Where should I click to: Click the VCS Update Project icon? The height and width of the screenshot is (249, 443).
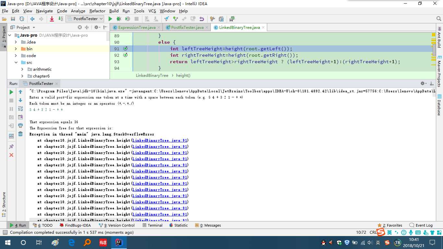pyautogui.click(x=167, y=19)
